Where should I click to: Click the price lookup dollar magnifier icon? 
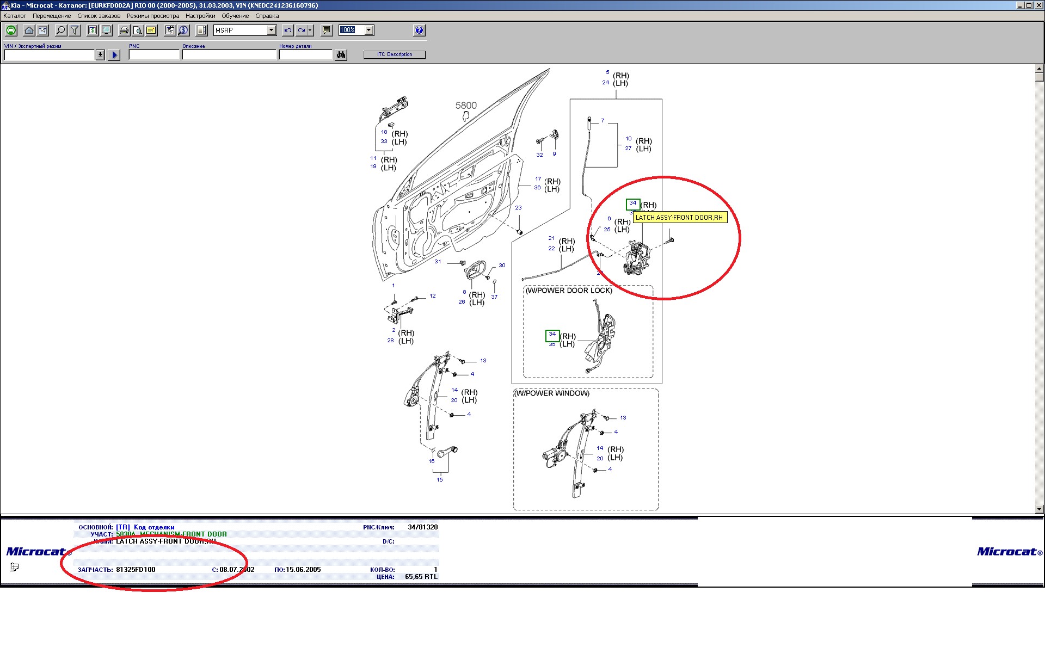coord(183,30)
